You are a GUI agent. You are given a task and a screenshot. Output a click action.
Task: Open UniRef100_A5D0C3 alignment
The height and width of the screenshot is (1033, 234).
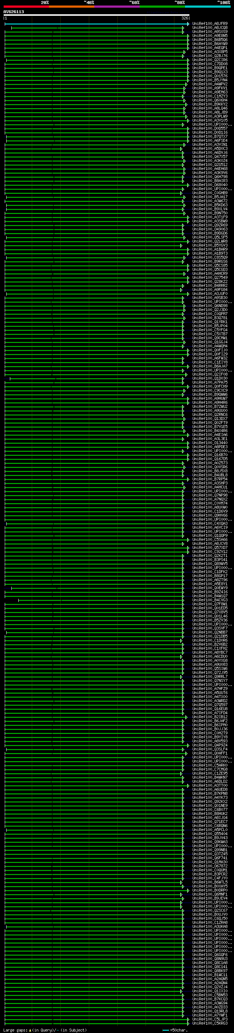(210, 148)
